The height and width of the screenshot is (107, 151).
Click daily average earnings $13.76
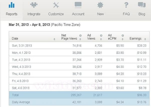pos(142,102)
